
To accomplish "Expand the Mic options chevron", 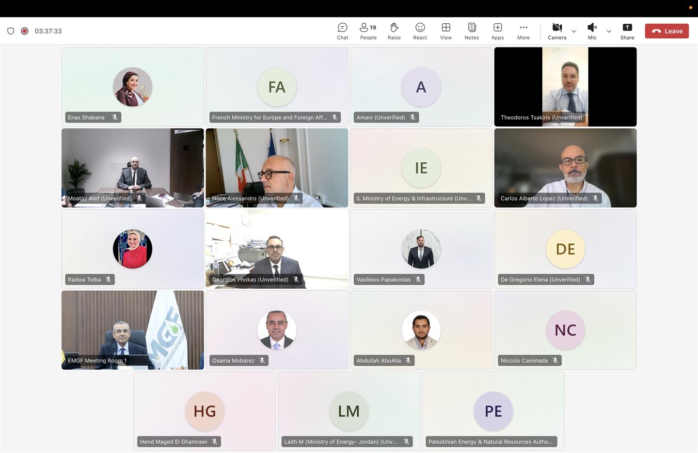I will coord(609,31).
